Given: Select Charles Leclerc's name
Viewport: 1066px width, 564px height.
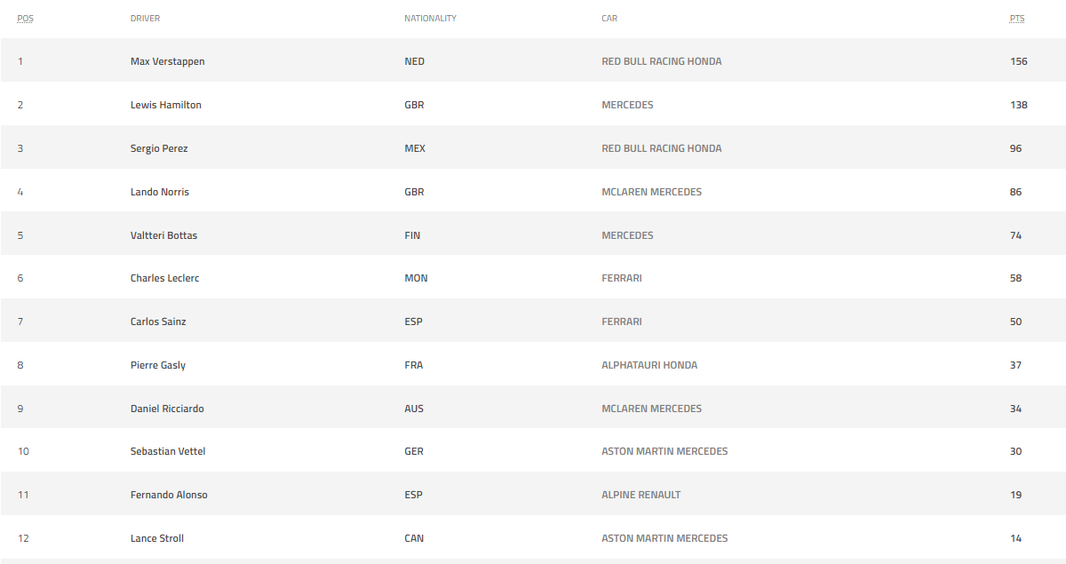Looking at the screenshot, I should pyautogui.click(x=165, y=278).
